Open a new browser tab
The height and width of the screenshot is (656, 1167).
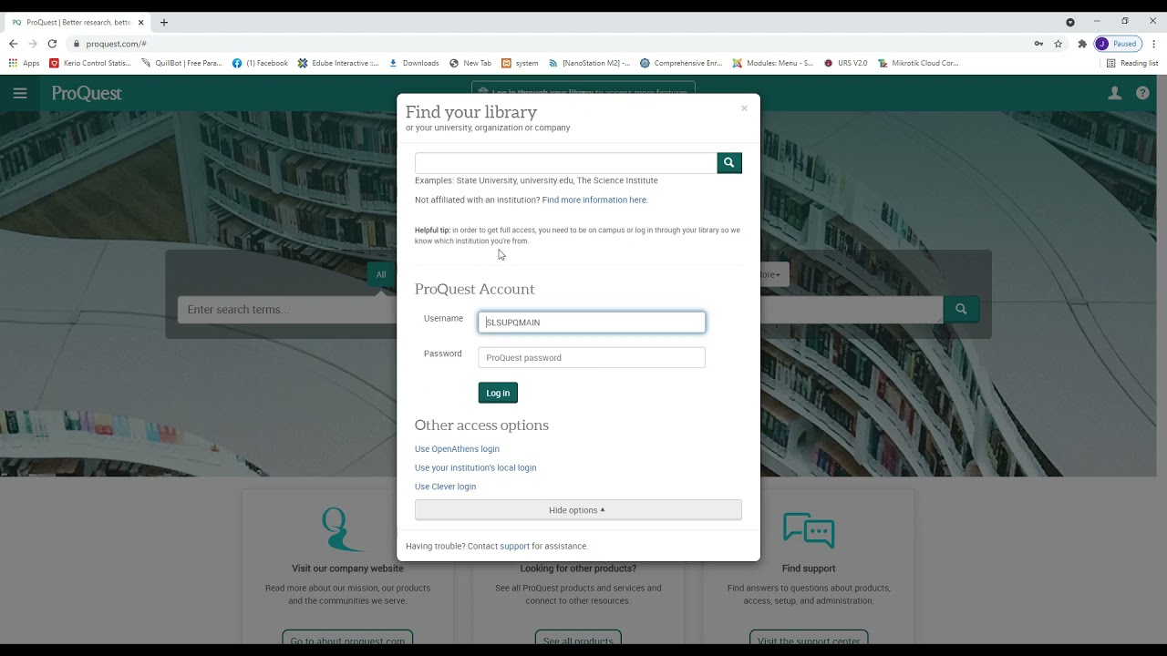(x=164, y=22)
